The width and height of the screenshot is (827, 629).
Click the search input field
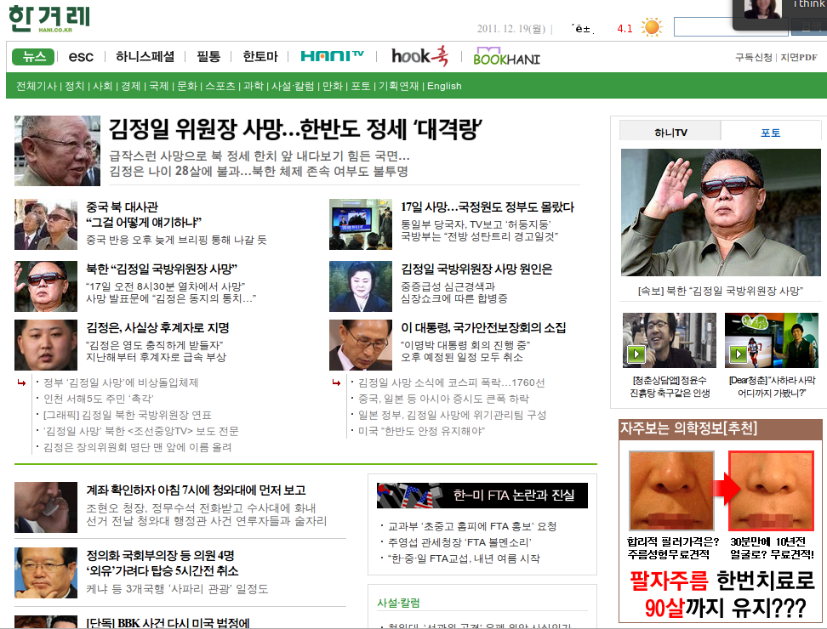[730, 27]
